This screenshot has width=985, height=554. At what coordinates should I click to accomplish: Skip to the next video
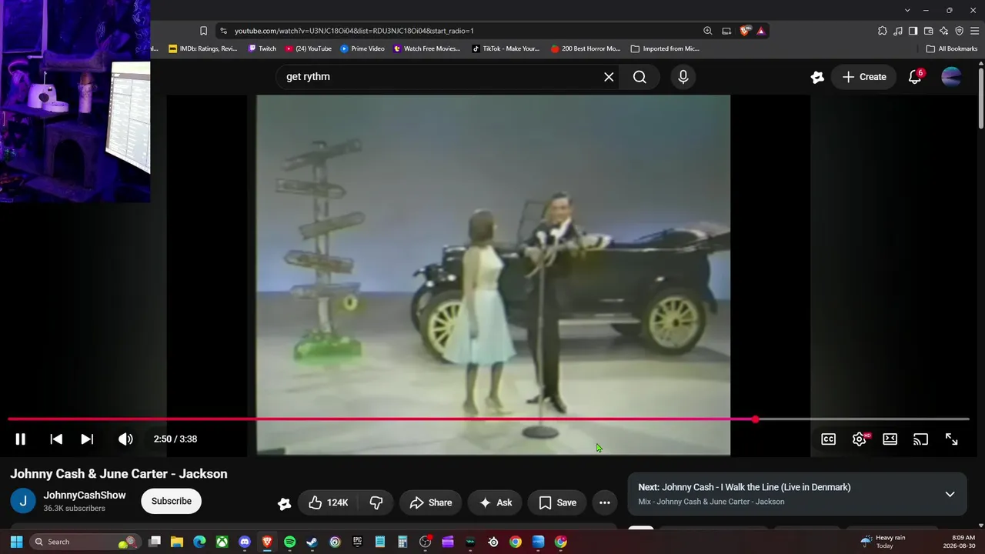87,439
